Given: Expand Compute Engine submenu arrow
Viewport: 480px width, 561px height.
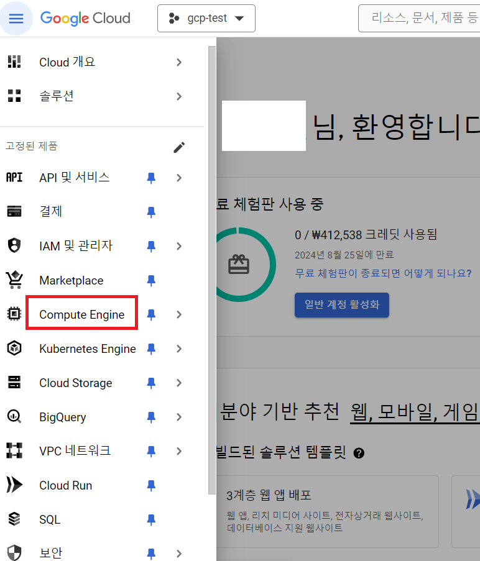Looking at the screenshot, I should [179, 314].
